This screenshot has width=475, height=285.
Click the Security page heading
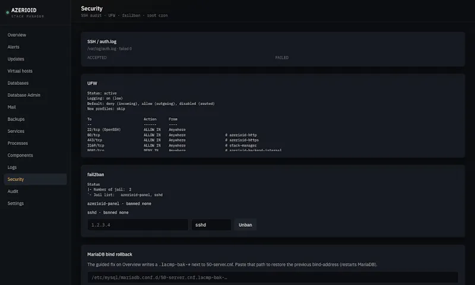click(x=92, y=8)
